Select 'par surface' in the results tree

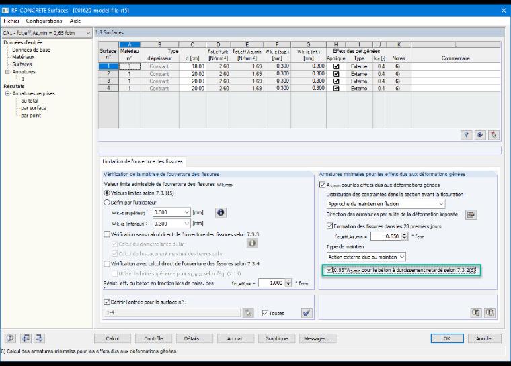tap(34, 108)
